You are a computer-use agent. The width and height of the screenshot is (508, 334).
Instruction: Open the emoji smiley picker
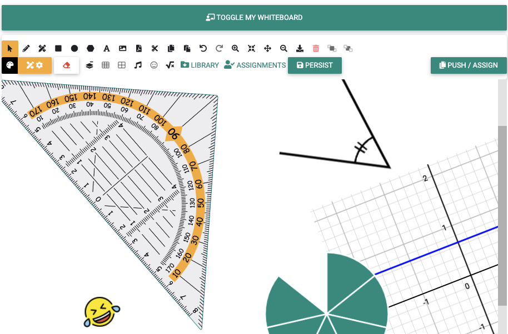pos(154,65)
